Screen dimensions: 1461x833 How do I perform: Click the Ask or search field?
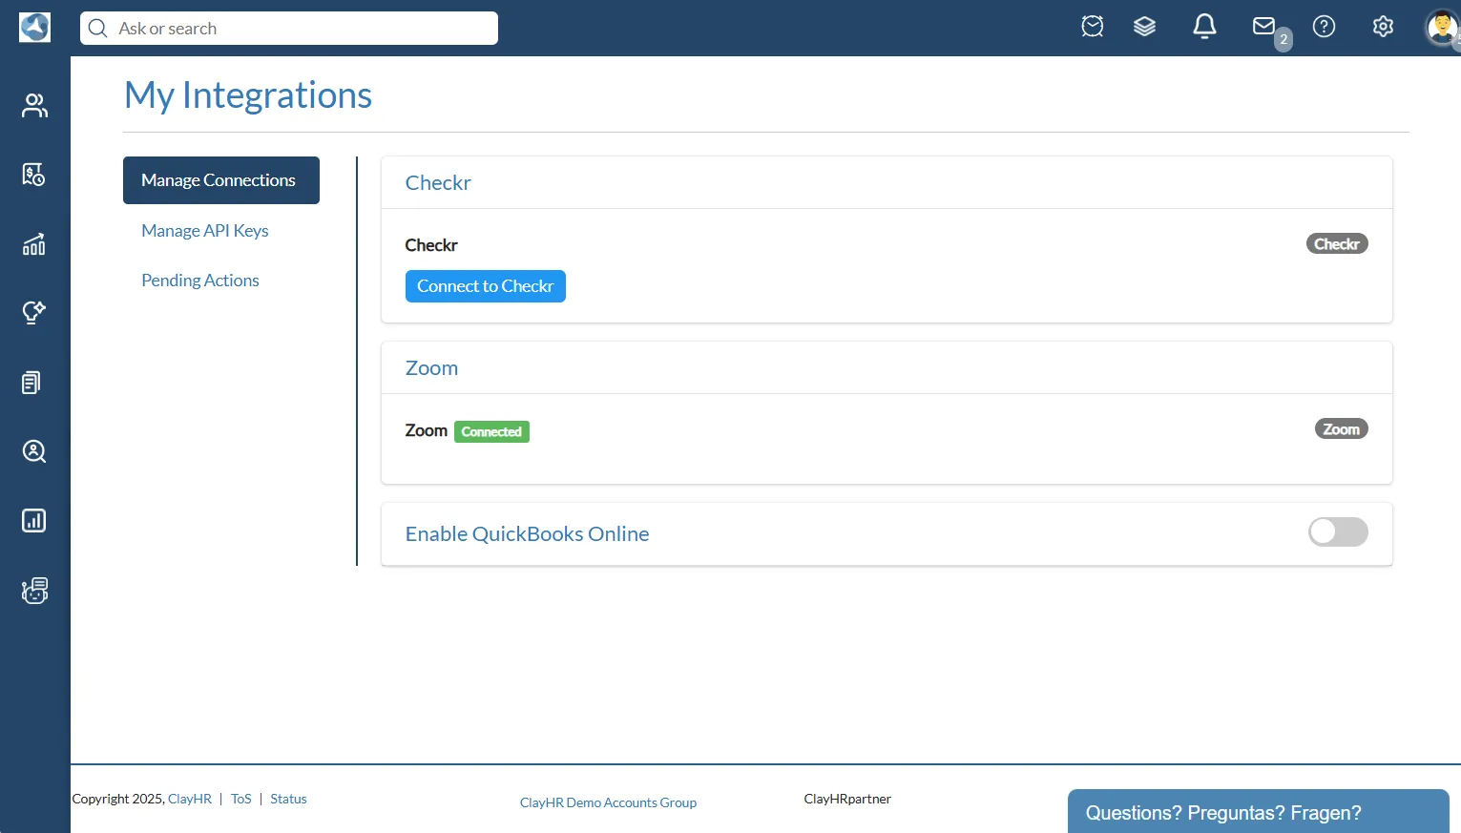click(289, 29)
